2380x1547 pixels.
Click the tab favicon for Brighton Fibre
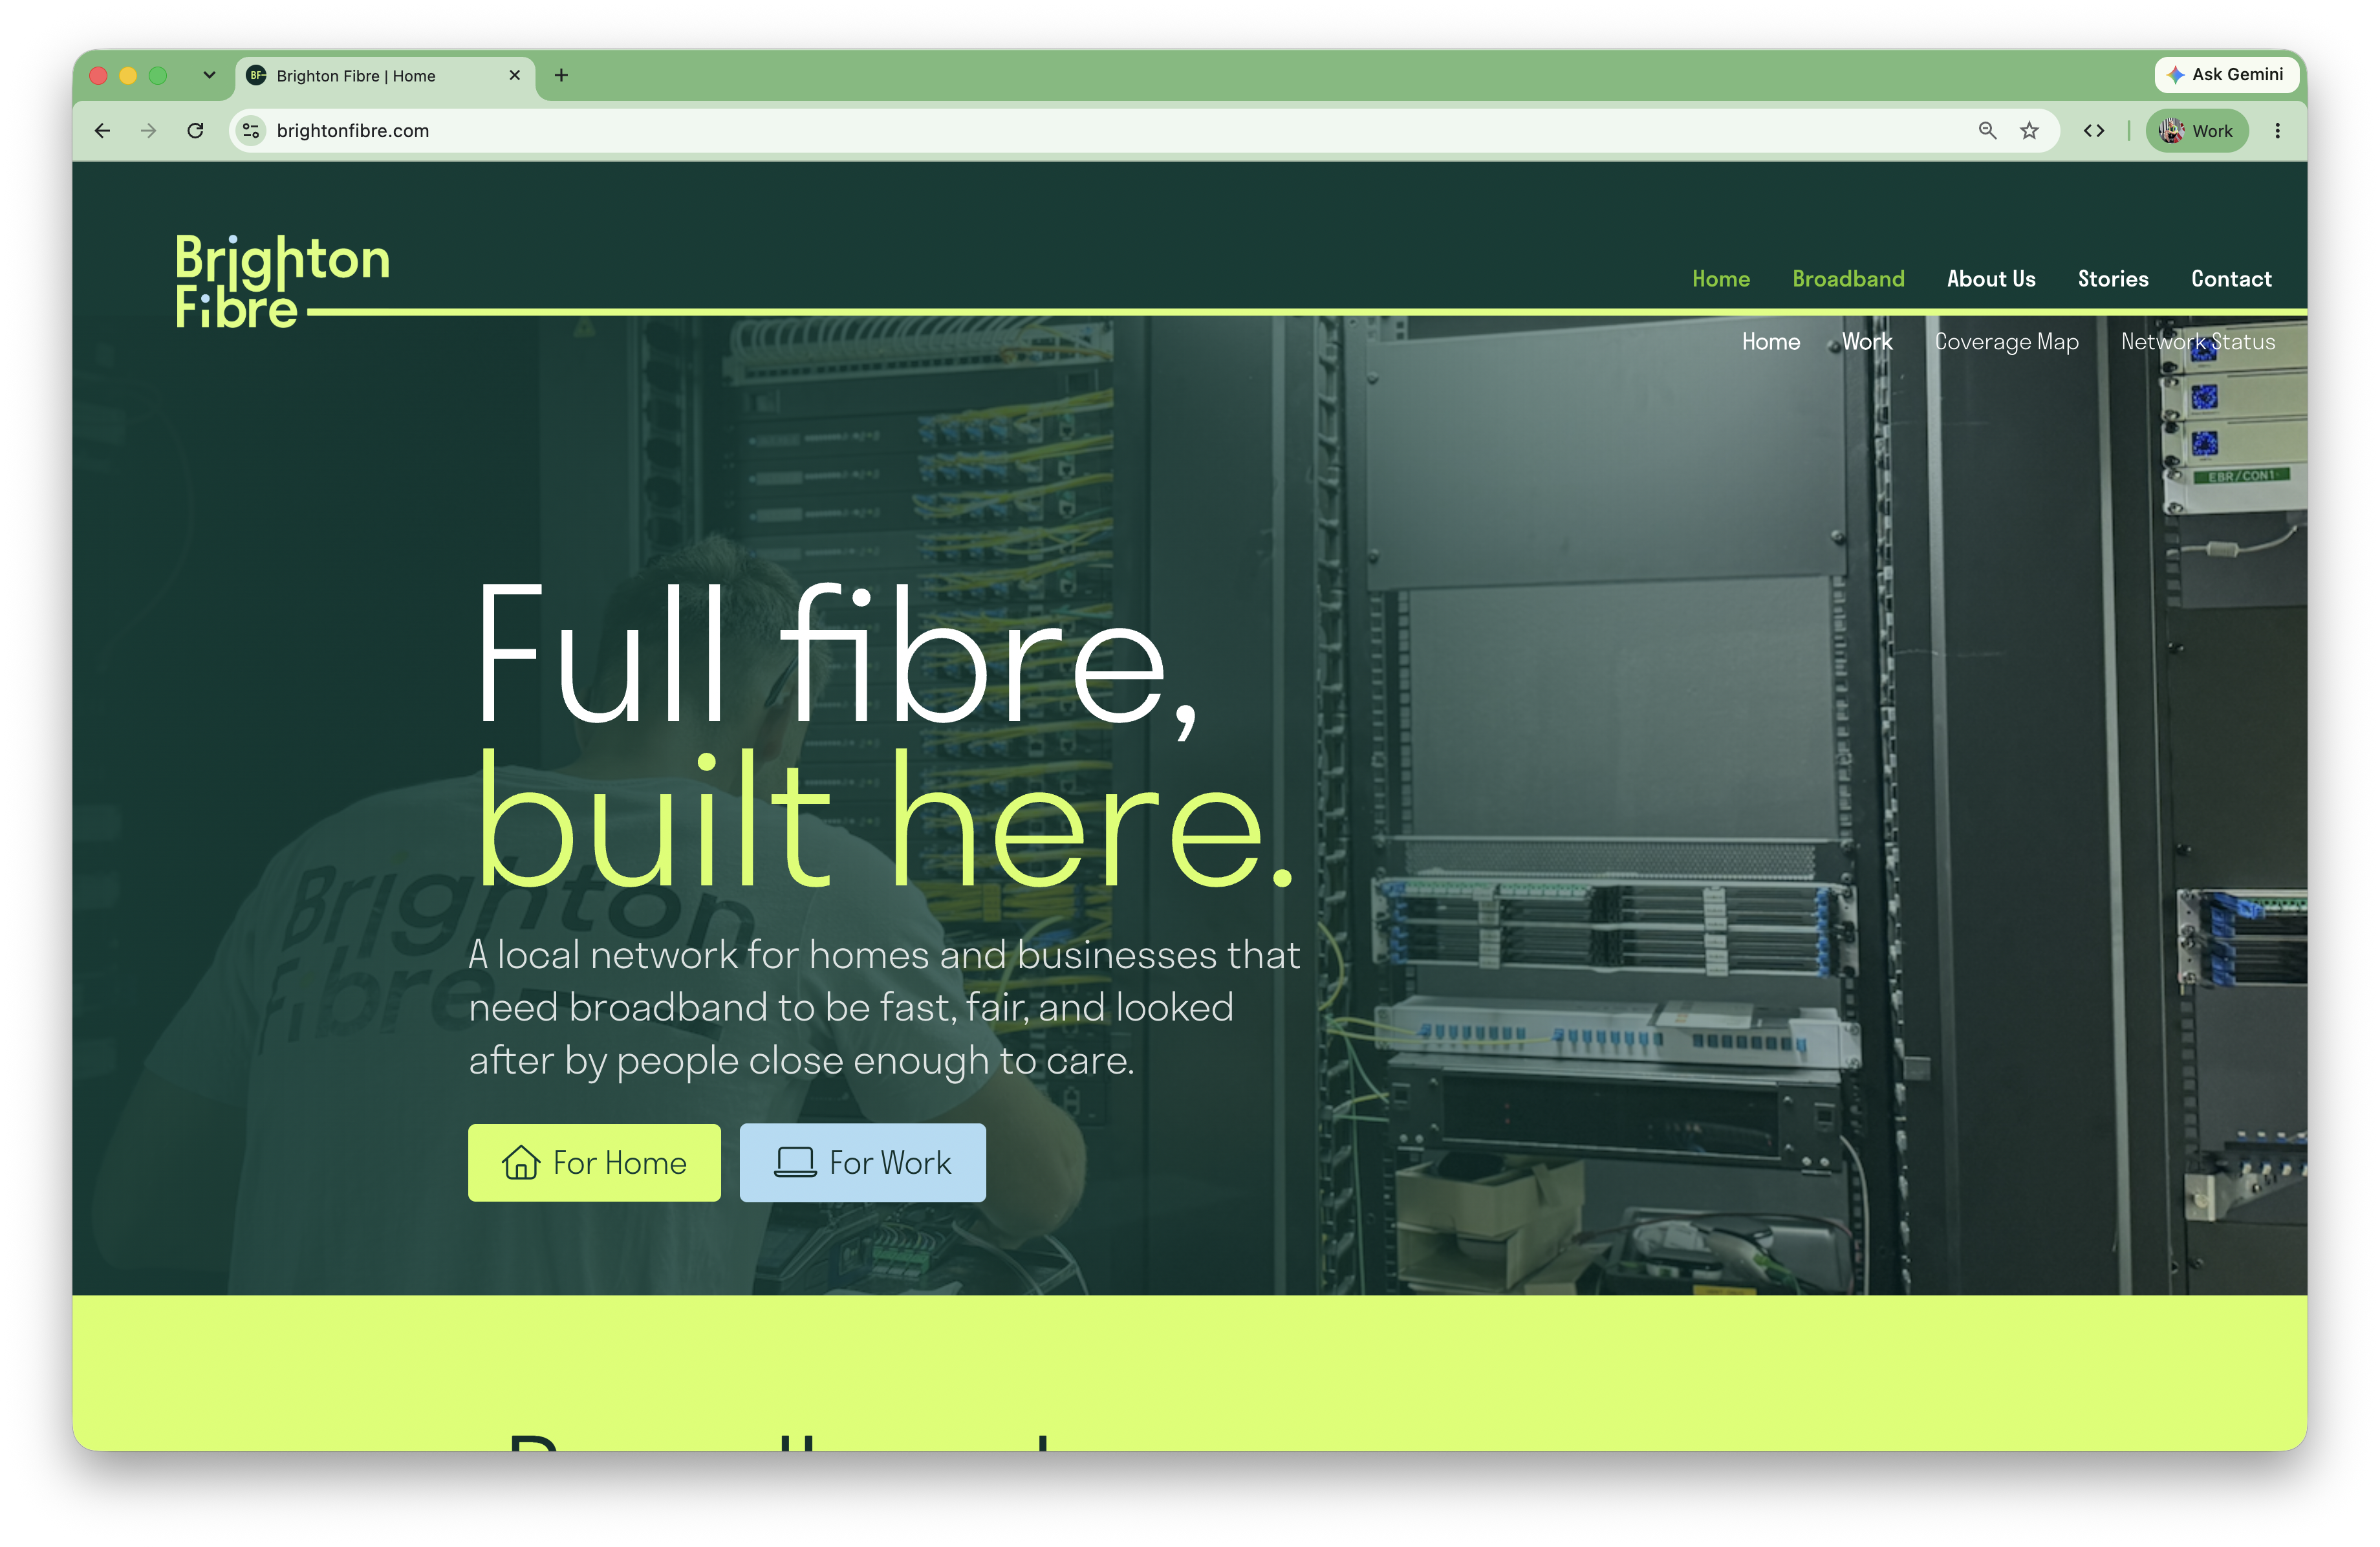tap(257, 75)
